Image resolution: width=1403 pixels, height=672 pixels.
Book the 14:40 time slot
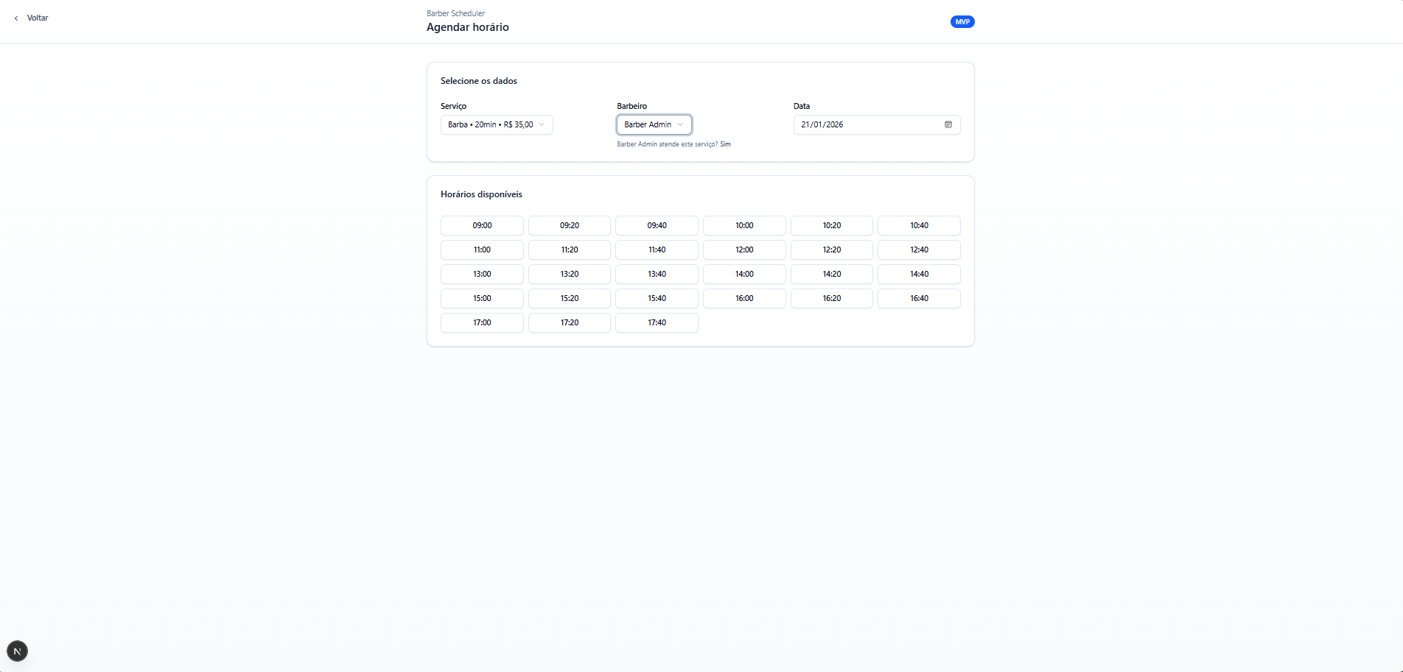[919, 274]
